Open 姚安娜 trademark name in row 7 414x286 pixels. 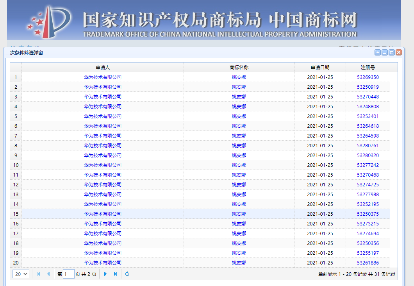coord(239,136)
